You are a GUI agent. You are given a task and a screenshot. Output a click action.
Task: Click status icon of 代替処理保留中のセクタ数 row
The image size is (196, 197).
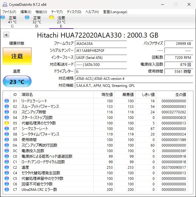(x=7, y=178)
